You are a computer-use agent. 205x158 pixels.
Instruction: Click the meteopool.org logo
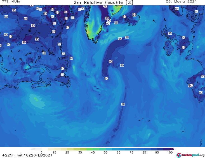190,155
